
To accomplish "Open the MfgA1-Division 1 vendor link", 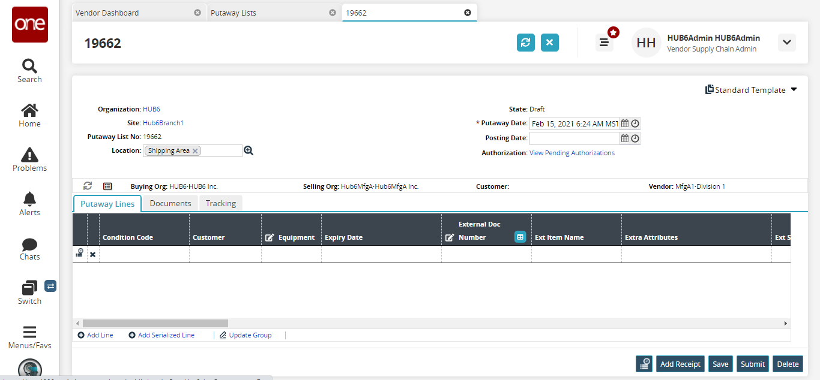I will [700, 186].
